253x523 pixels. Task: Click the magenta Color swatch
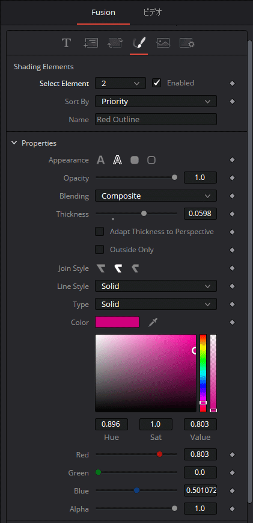[x=117, y=322]
